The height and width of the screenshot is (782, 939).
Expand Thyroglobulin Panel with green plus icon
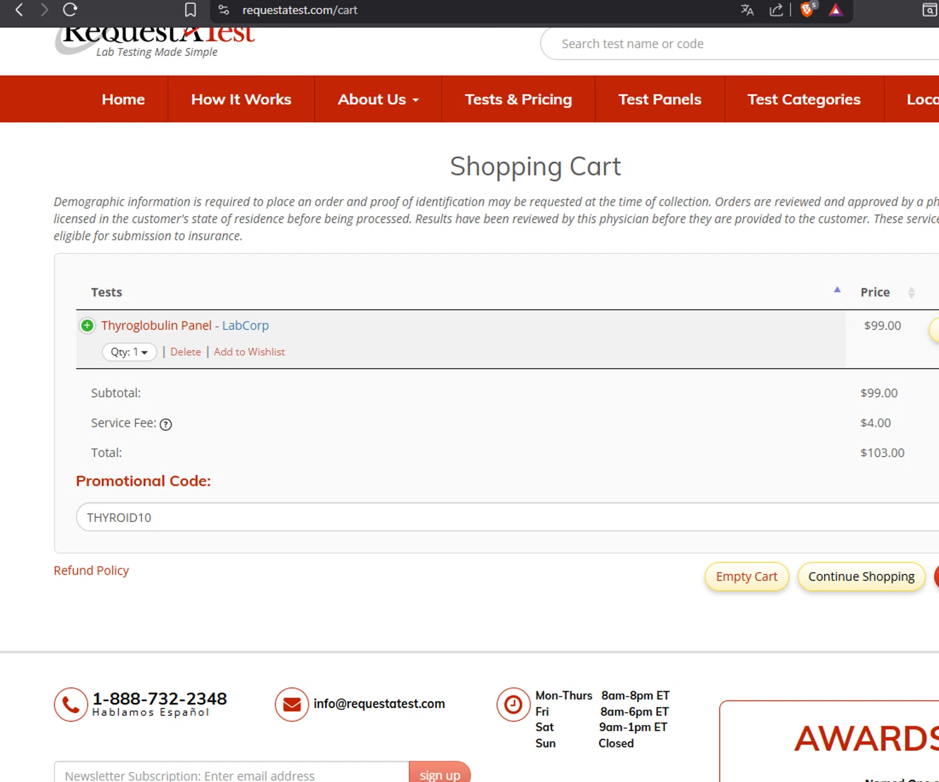[87, 325]
